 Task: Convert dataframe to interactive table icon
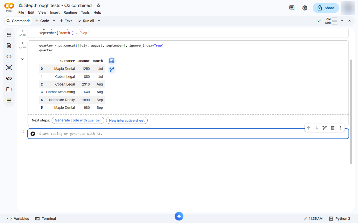point(112,61)
